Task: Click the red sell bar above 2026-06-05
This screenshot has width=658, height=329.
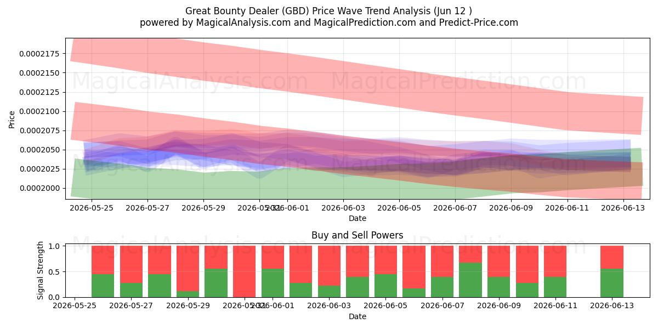Action: 385,260
